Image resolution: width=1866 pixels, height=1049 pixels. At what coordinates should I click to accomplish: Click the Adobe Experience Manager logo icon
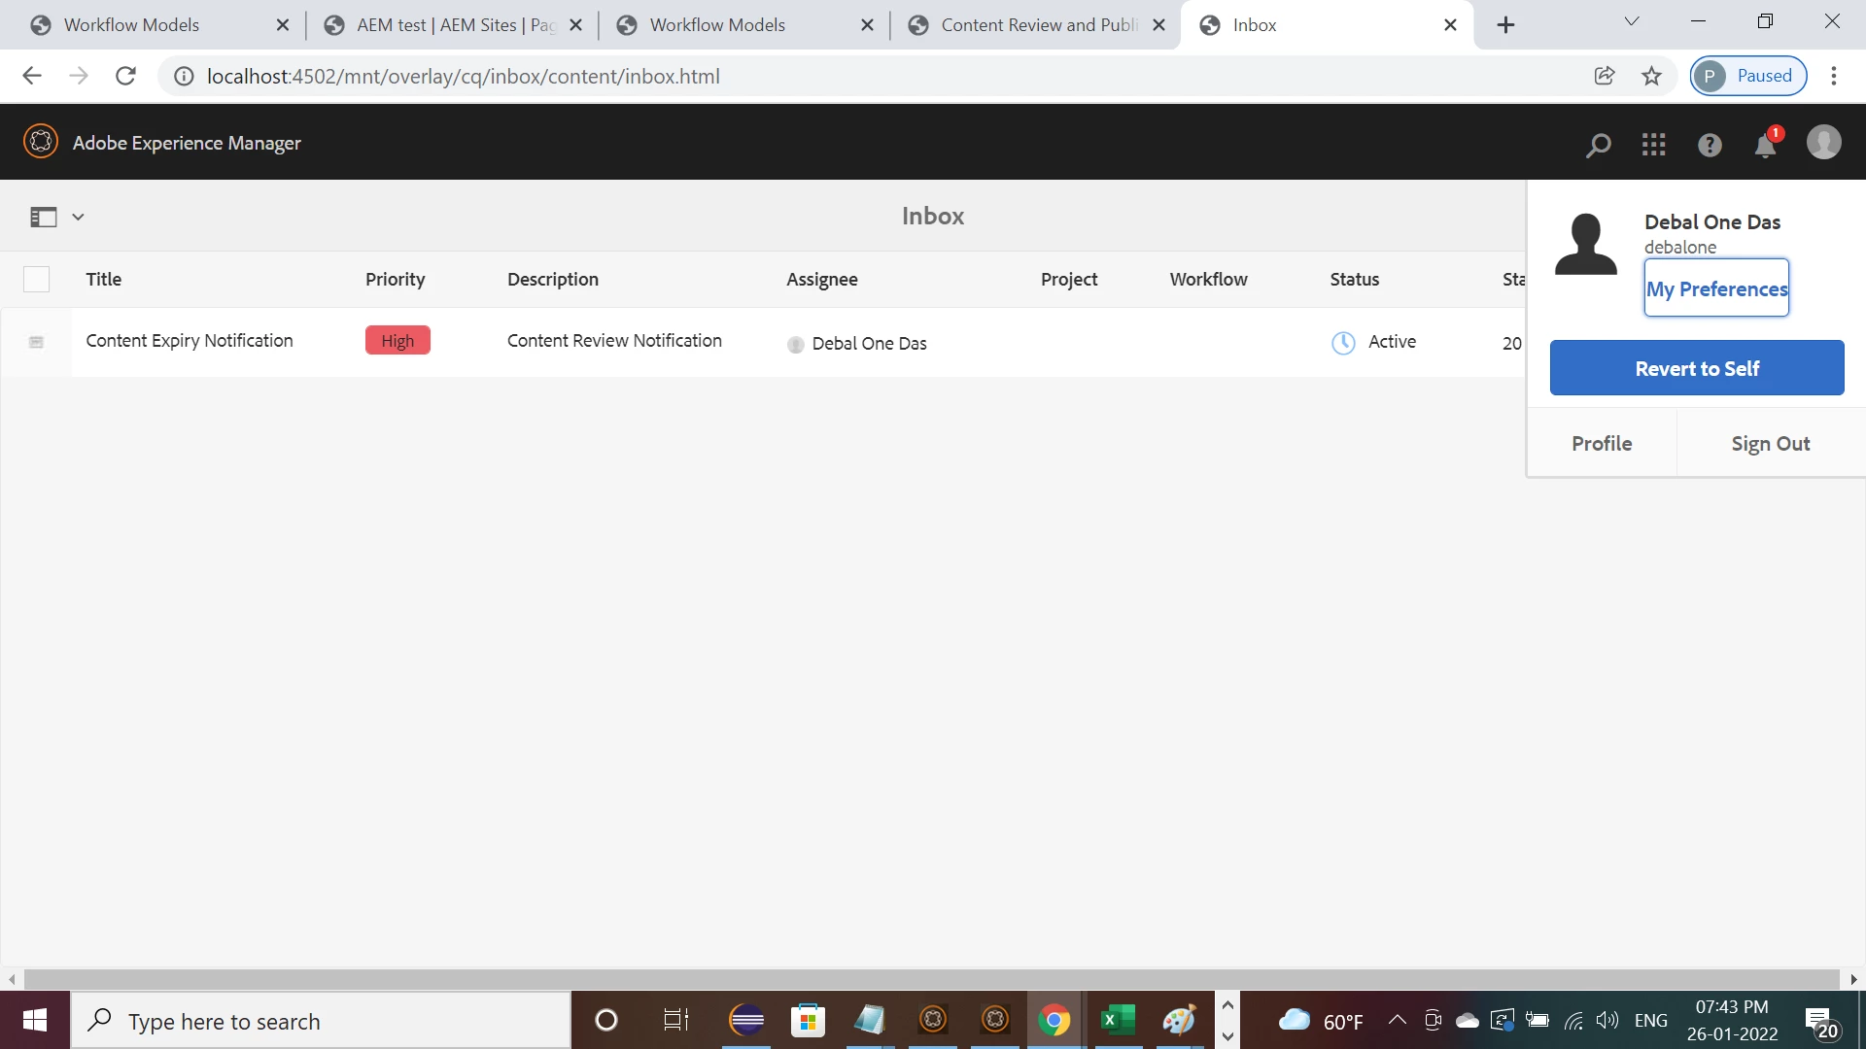(41, 142)
